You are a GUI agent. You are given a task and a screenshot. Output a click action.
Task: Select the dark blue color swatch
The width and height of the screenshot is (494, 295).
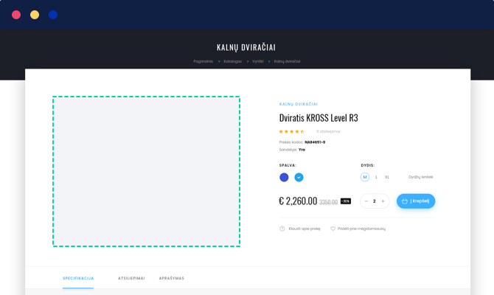pos(284,177)
